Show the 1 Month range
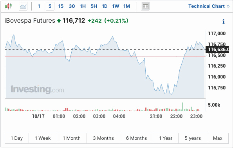233x148 pixels. pos(72,138)
